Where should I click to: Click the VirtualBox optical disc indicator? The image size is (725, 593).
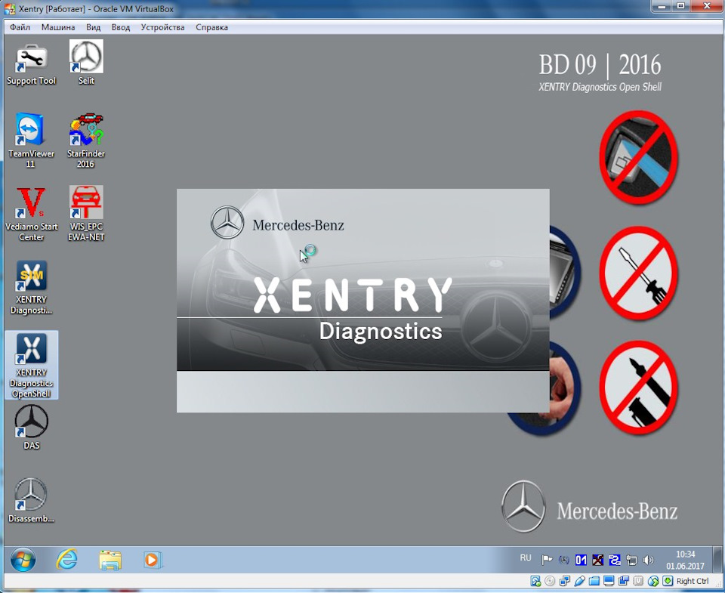point(550,581)
